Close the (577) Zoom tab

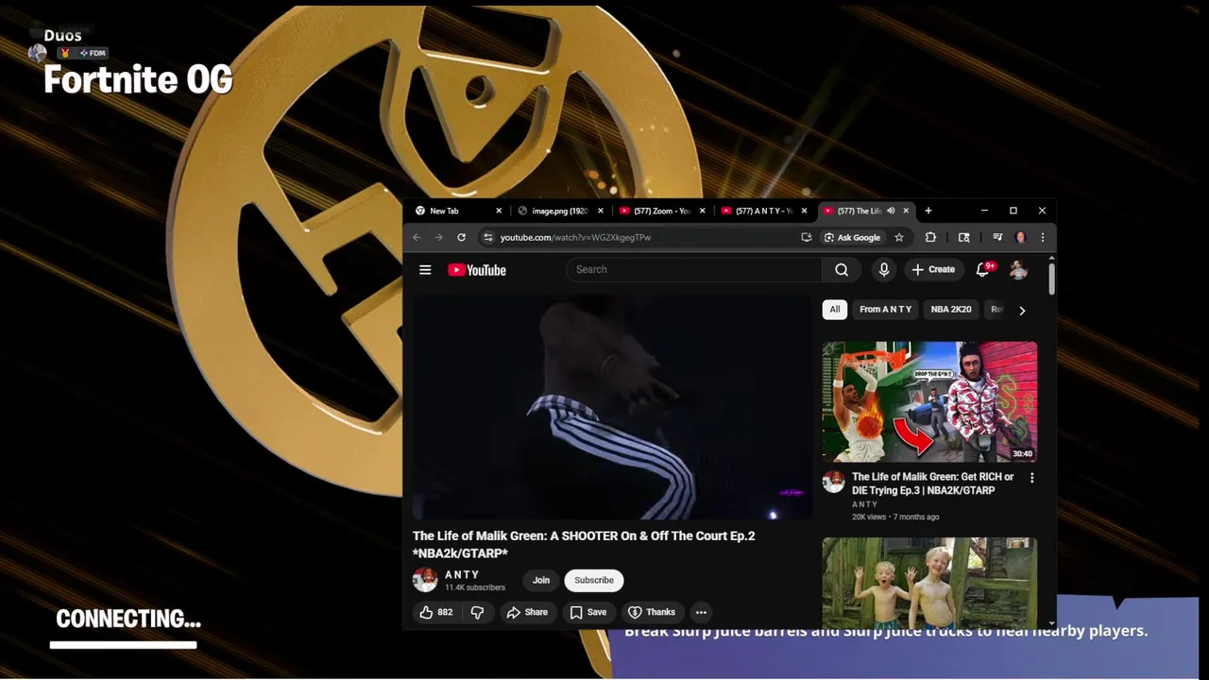[x=702, y=211]
